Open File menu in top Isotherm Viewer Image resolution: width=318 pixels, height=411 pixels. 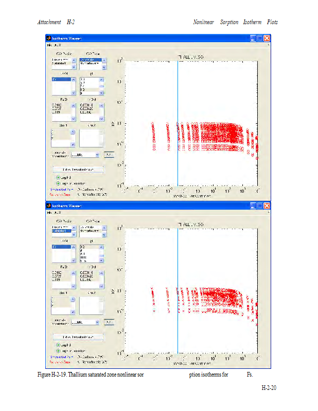(x=49, y=45)
